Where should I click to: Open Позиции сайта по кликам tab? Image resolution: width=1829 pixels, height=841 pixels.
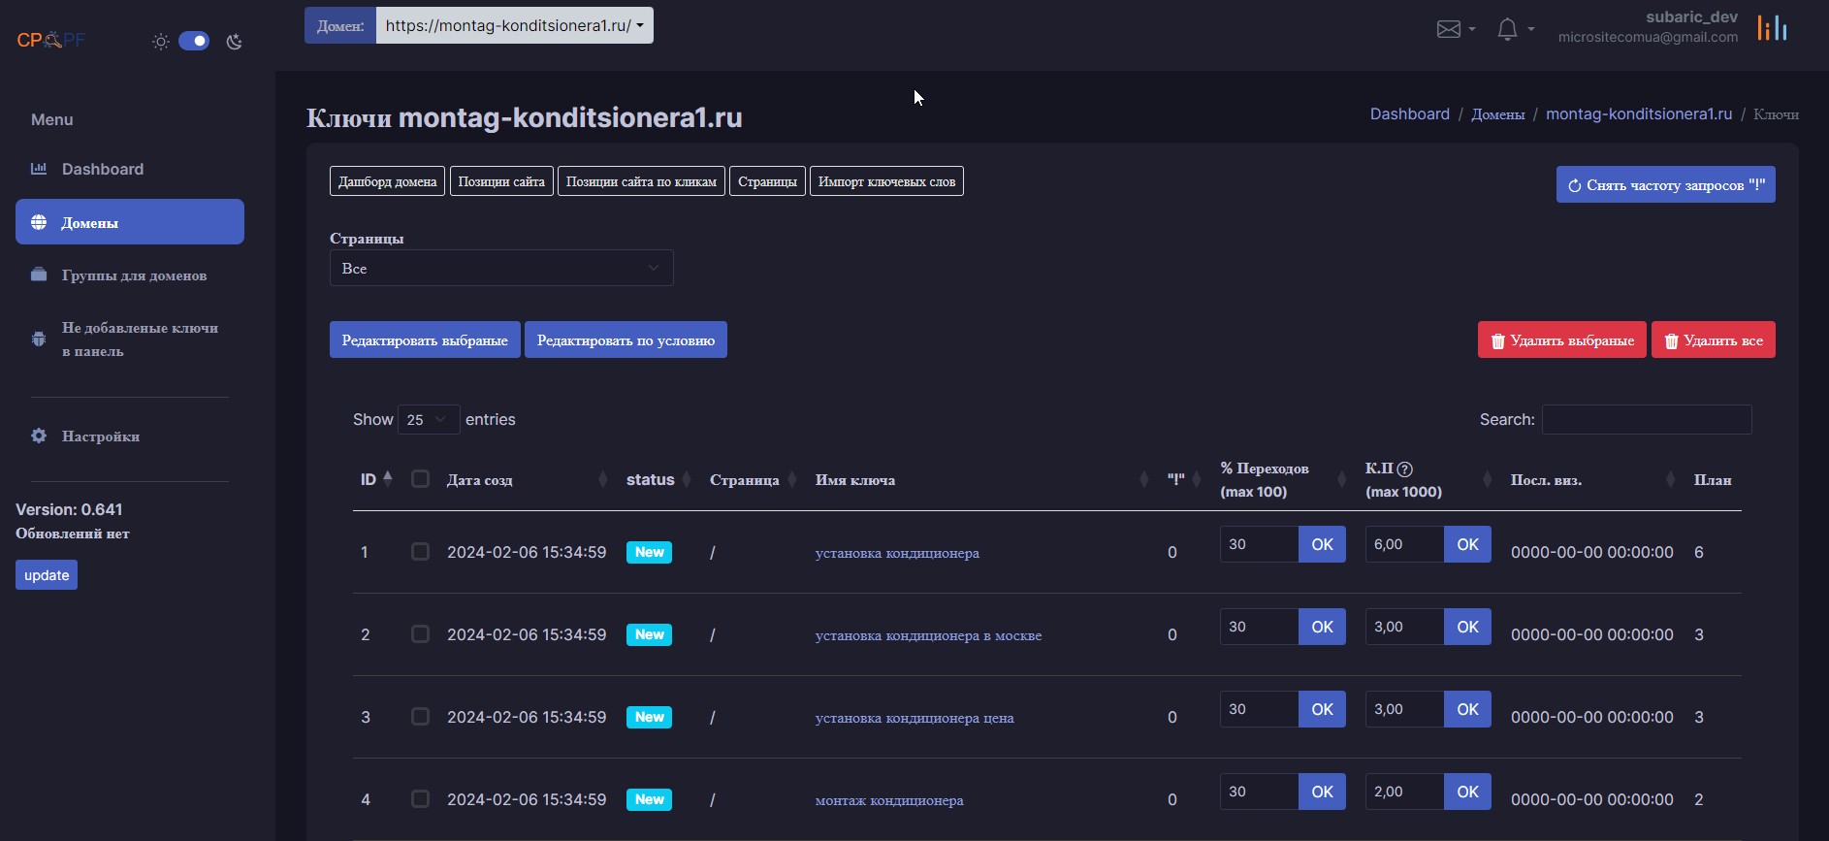[x=641, y=181]
